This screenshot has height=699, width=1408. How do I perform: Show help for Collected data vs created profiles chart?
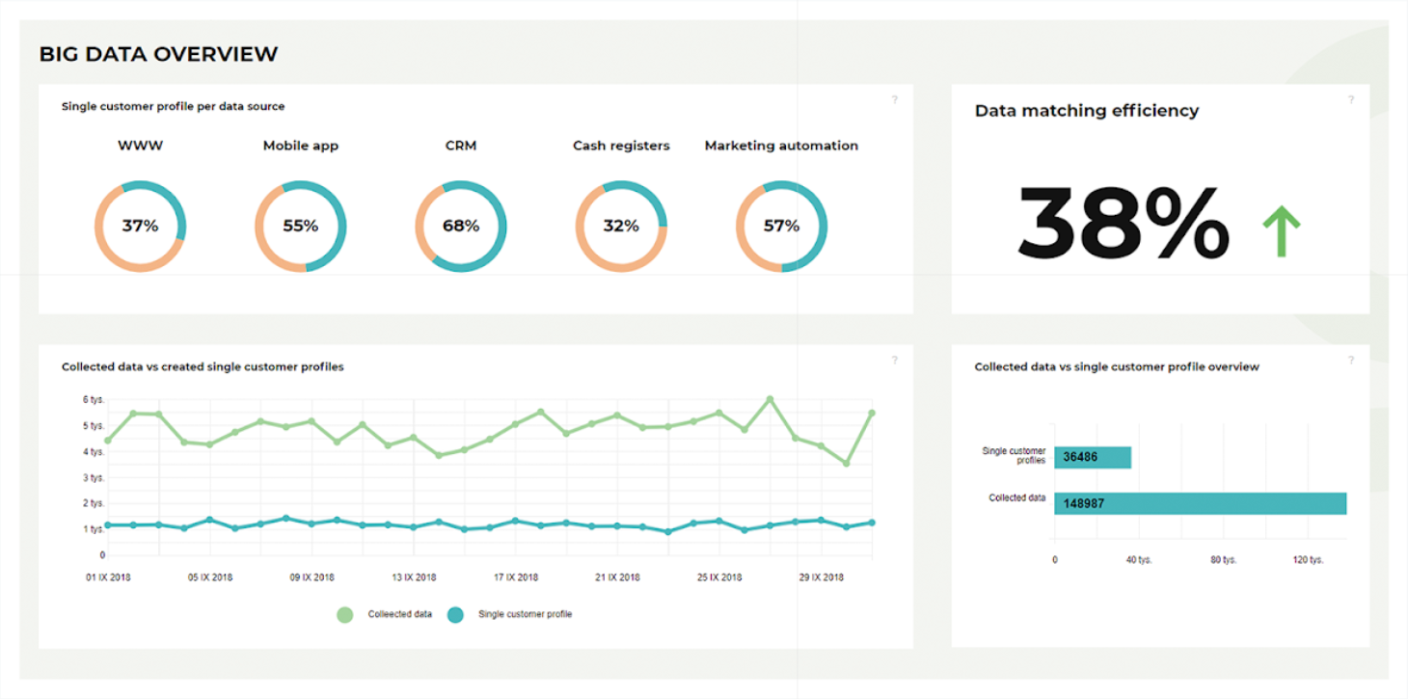tap(894, 360)
